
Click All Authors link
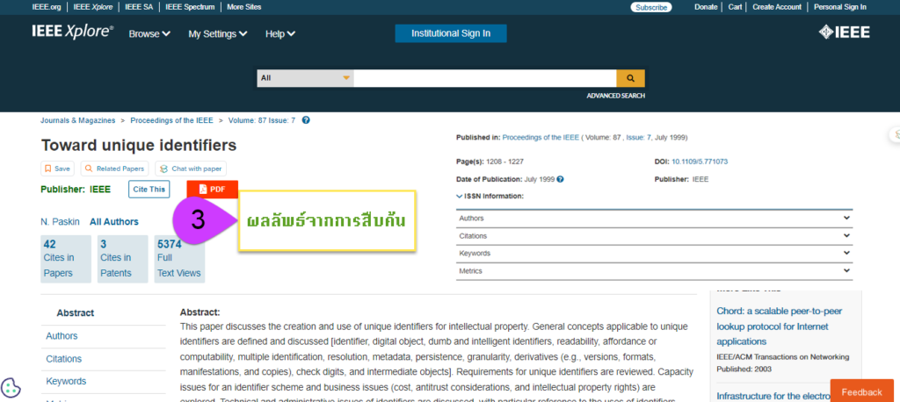pos(114,222)
